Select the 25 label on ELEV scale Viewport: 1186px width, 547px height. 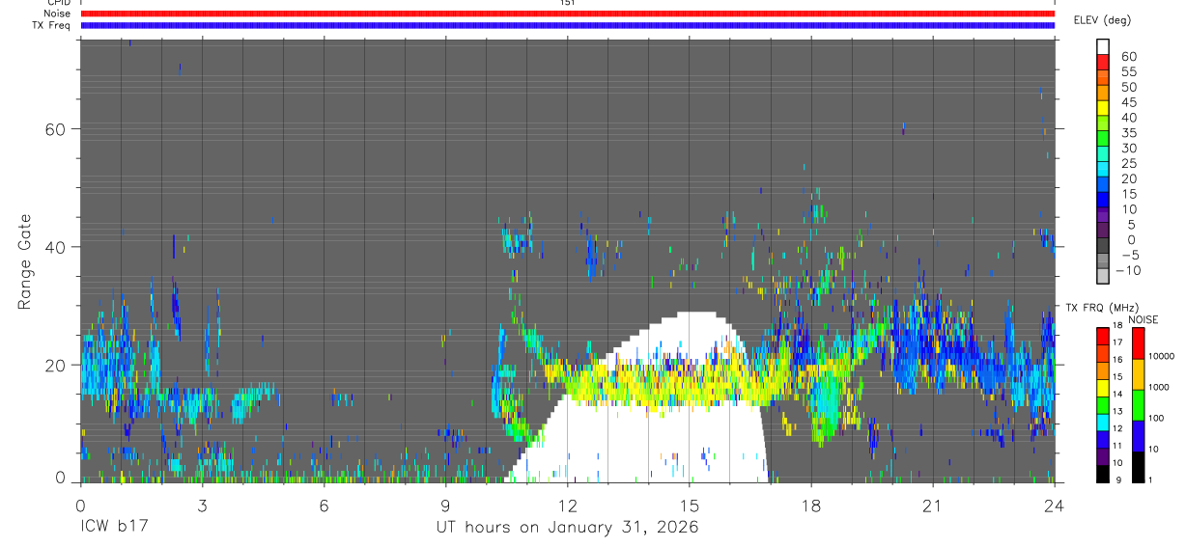pyautogui.click(x=1128, y=164)
